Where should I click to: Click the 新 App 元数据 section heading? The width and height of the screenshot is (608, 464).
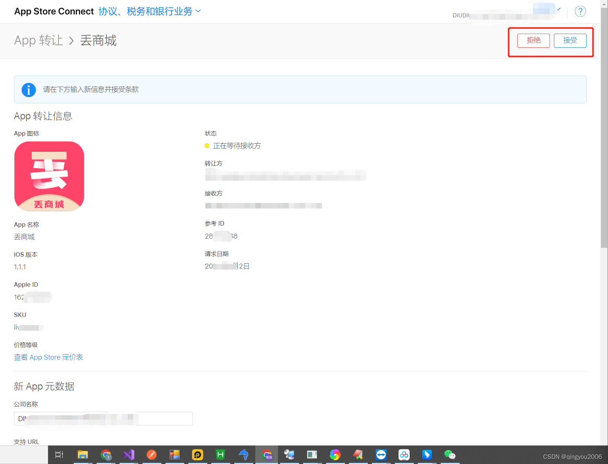point(44,387)
